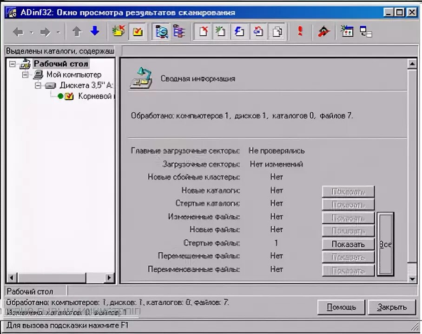Image resolution: width=422 pixels, height=334 pixels.
Task: Click grayed Показать button for Новые каталоги
Action: (x=348, y=192)
